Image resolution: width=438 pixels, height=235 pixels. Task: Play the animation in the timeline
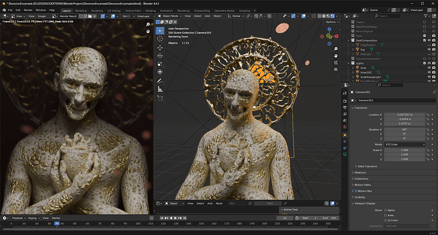pos(175,218)
